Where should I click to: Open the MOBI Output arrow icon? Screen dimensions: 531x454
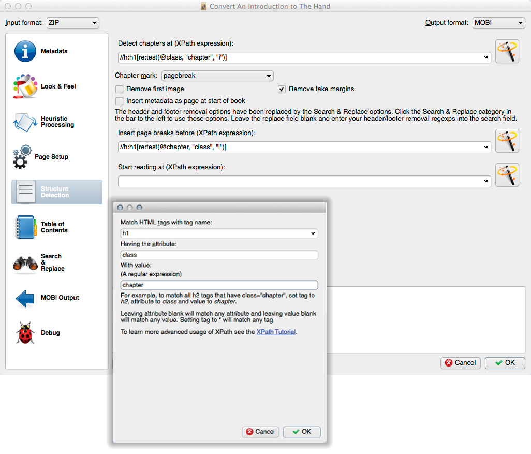coord(25,298)
